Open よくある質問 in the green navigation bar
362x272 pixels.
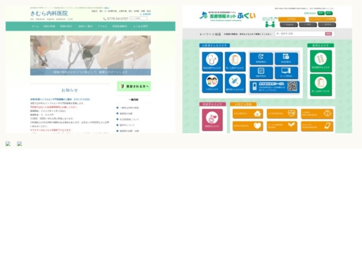tap(141, 27)
